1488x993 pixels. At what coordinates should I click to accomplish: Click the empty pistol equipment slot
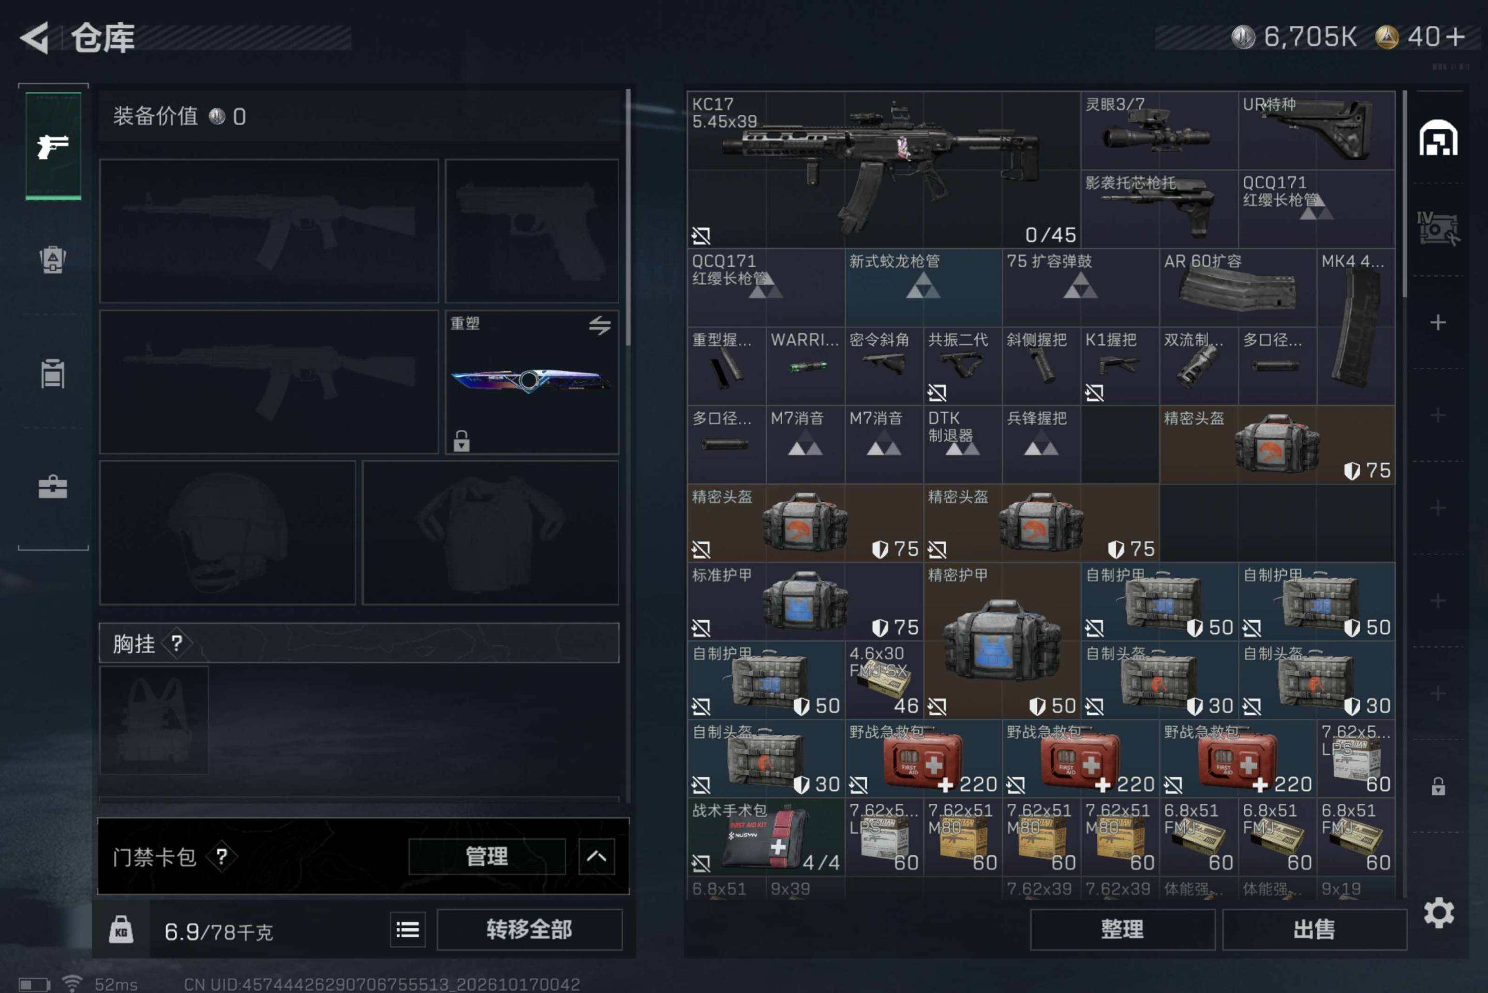(531, 231)
